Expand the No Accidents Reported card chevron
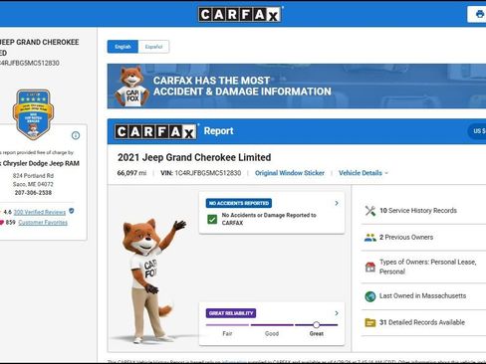Image resolution: width=486 pixels, height=364 pixels. tap(337, 203)
